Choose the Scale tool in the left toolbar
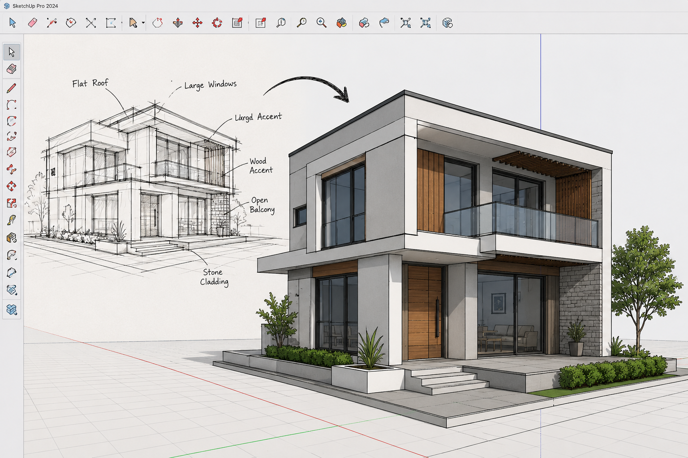The image size is (688, 458). 12,204
